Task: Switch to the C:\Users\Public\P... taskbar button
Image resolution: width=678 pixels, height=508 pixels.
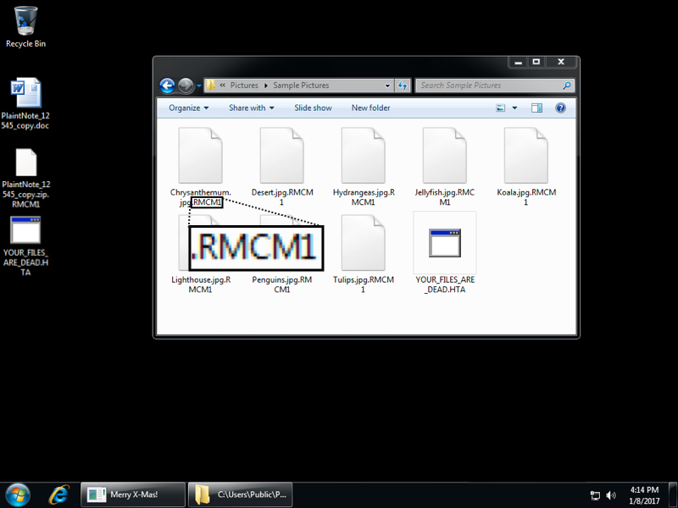Action: click(240, 494)
